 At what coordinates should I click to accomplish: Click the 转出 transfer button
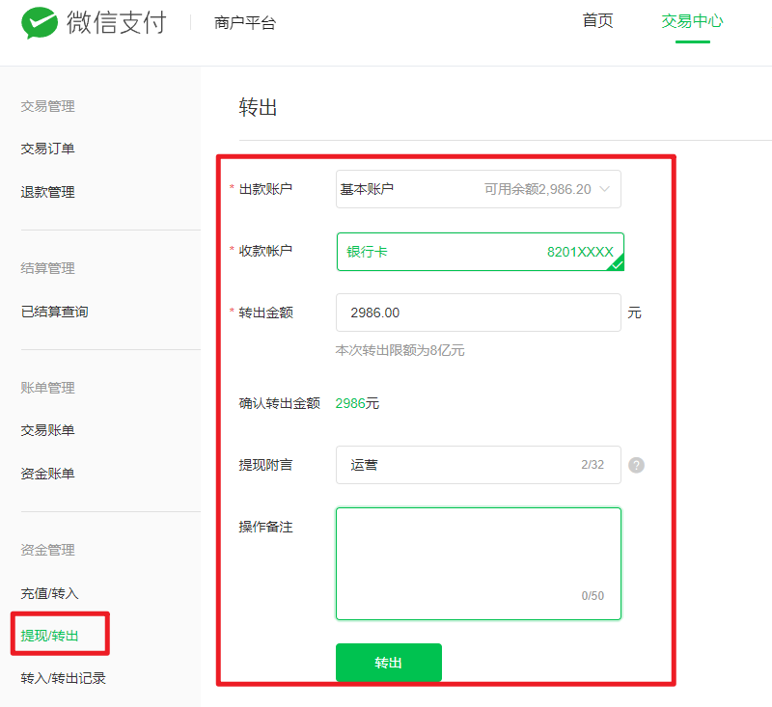[x=388, y=663]
